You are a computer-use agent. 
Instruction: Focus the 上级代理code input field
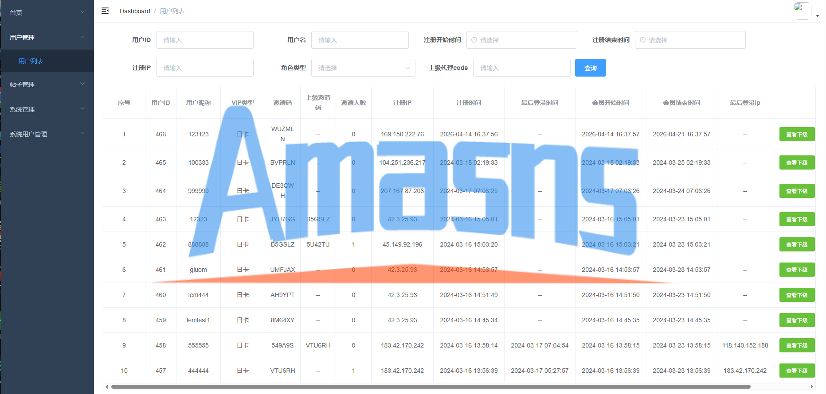[522, 68]
